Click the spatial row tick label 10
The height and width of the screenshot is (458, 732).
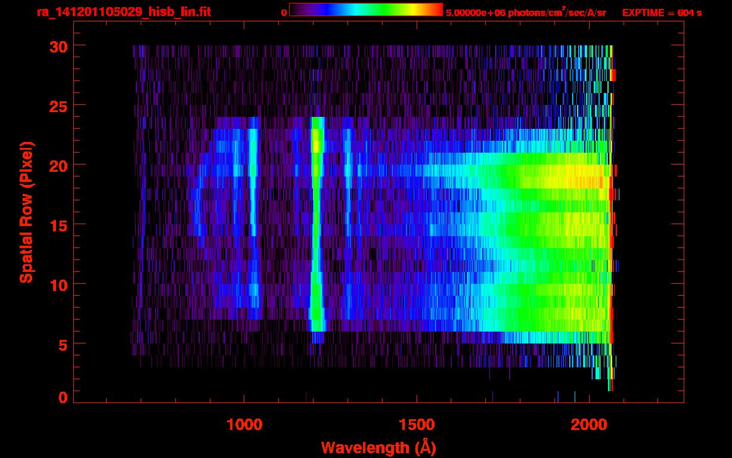coord(58,284)
